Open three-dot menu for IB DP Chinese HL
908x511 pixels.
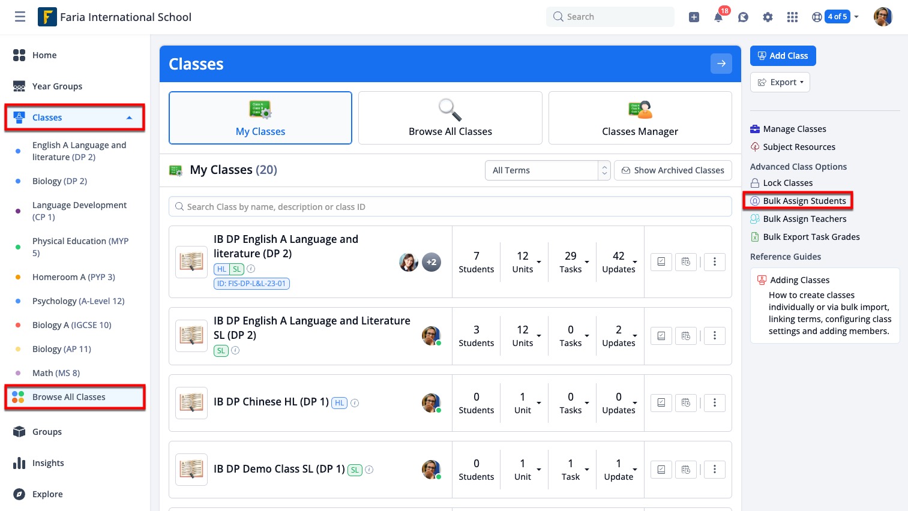714,403
